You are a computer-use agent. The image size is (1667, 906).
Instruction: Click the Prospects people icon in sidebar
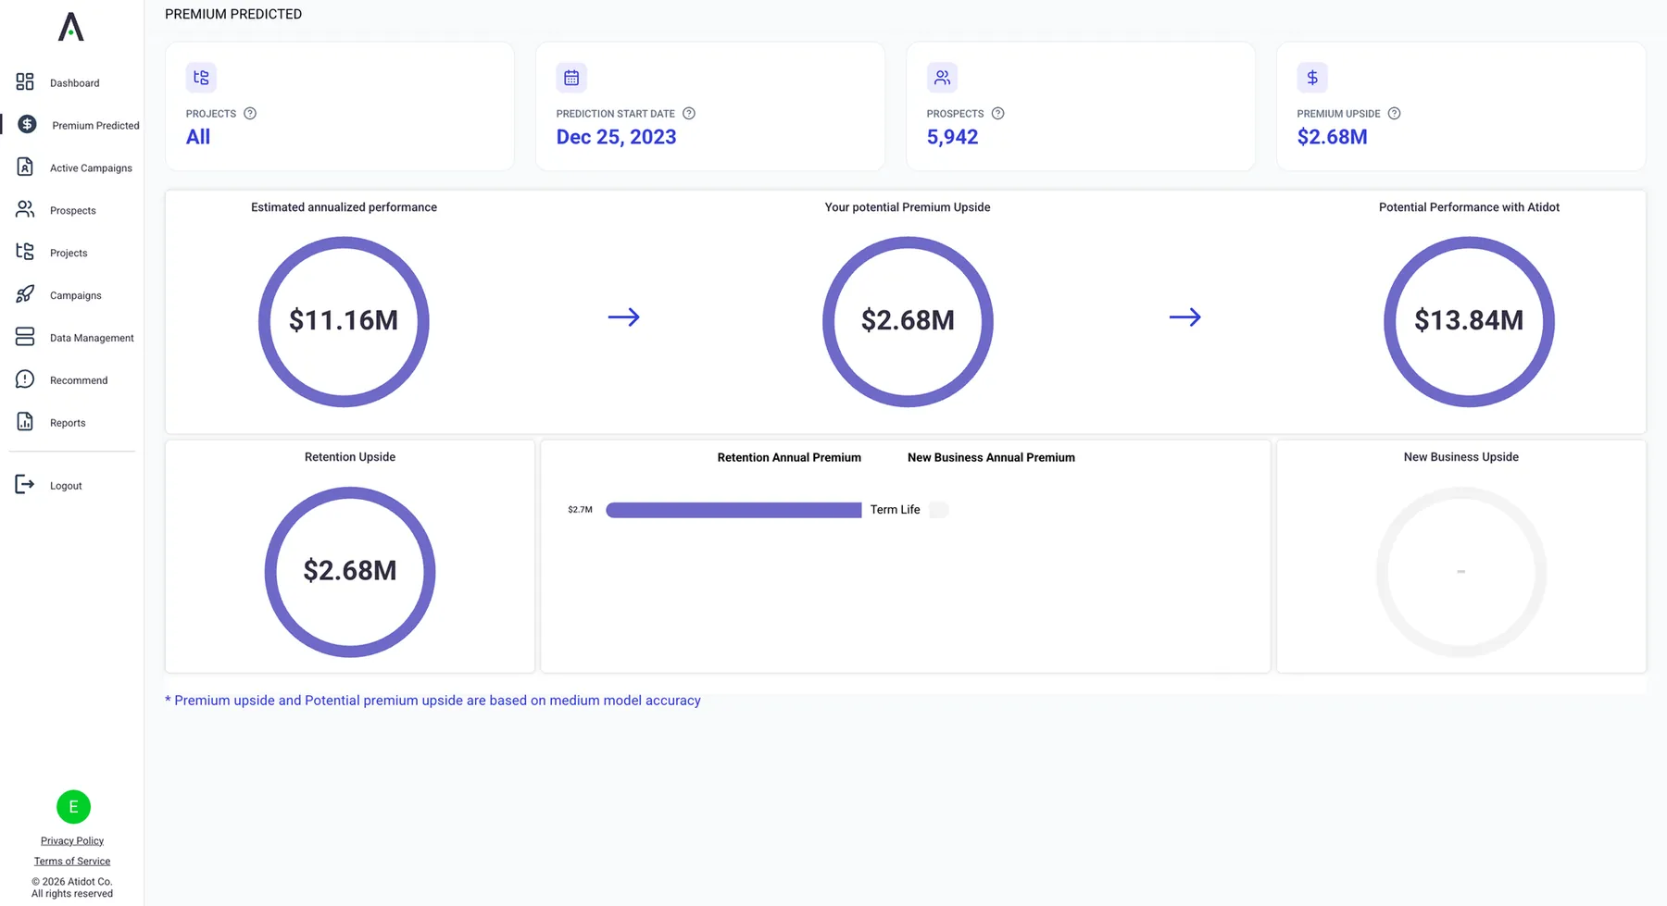[x=25, y=209]
